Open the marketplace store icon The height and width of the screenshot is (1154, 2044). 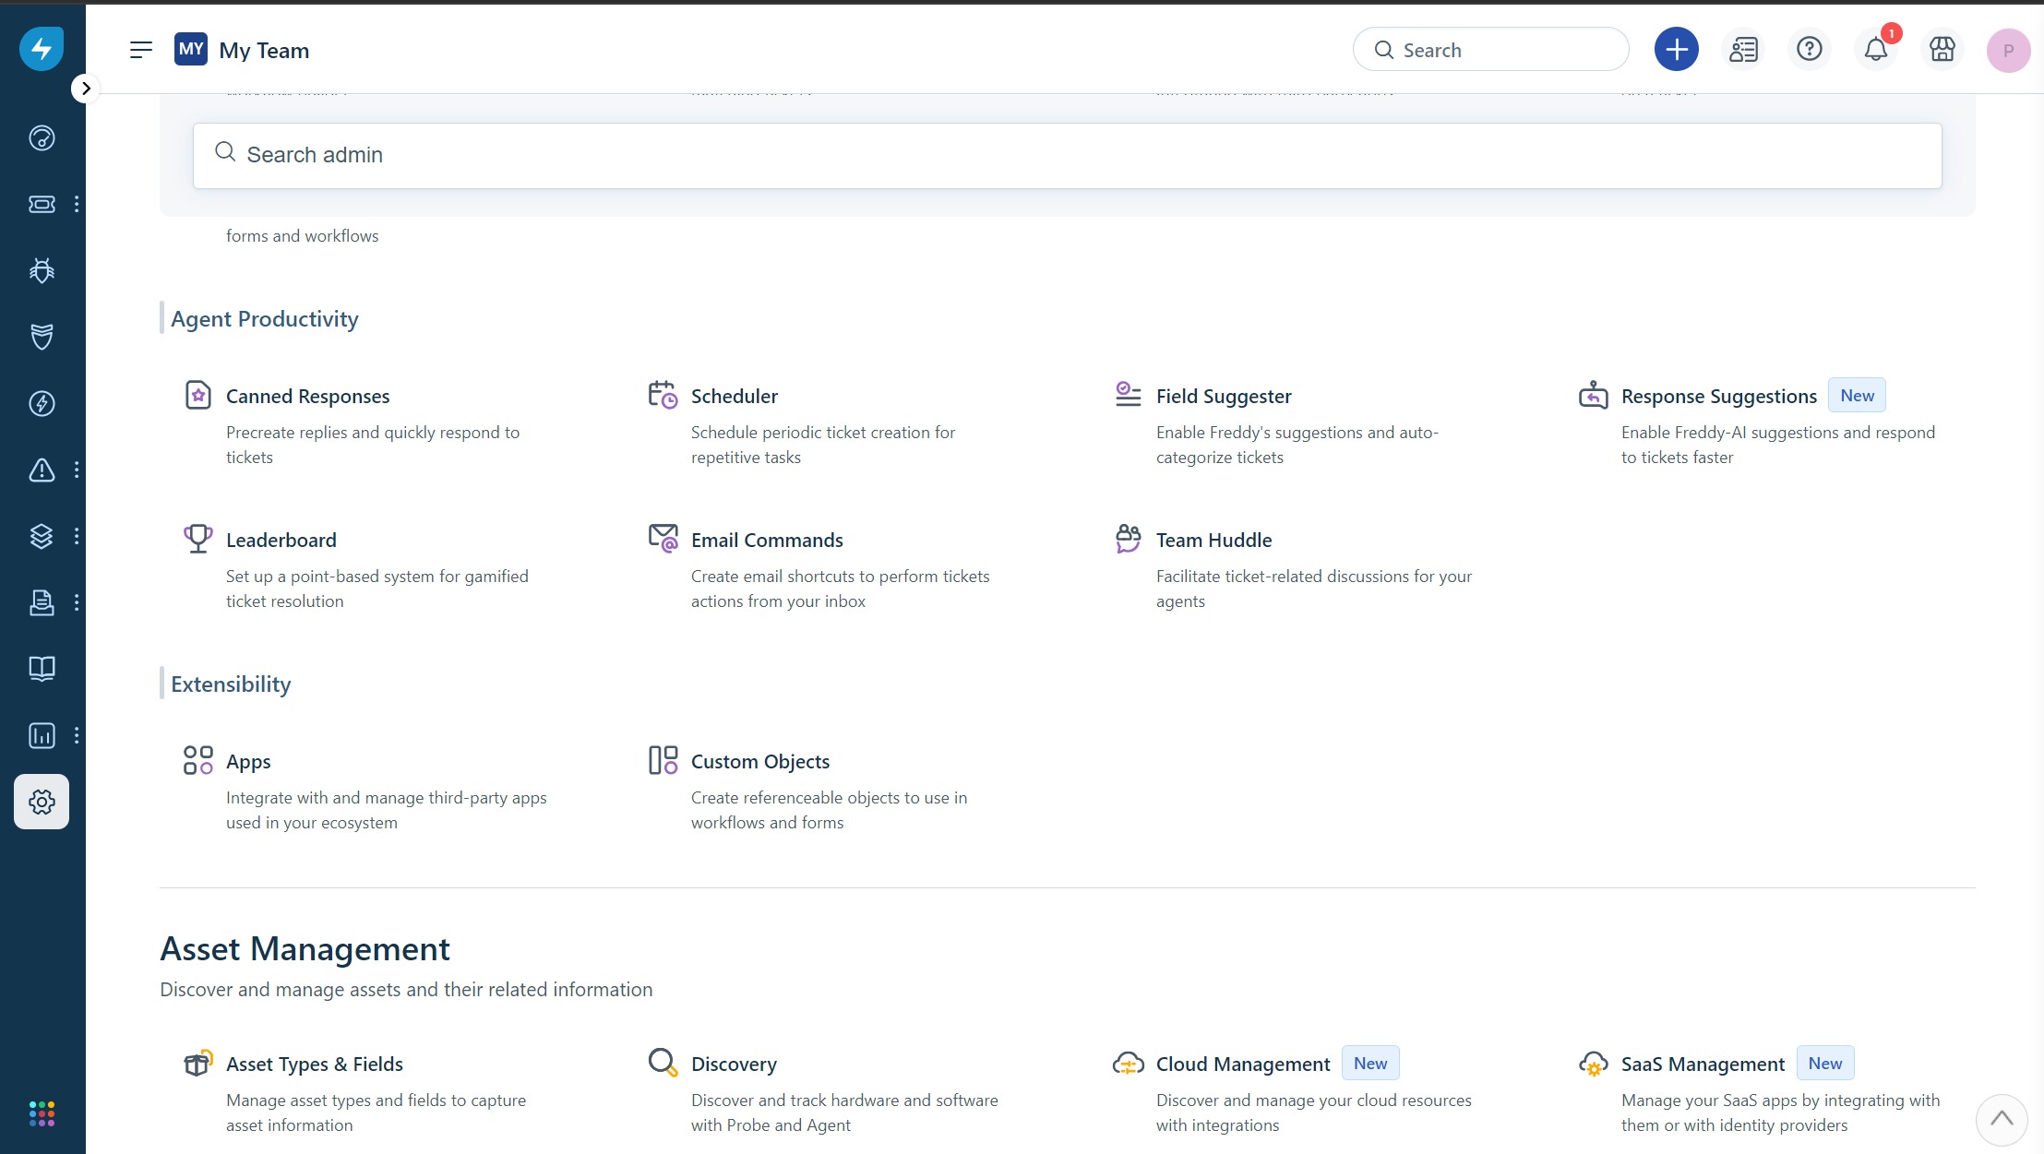pos(1942,50)
